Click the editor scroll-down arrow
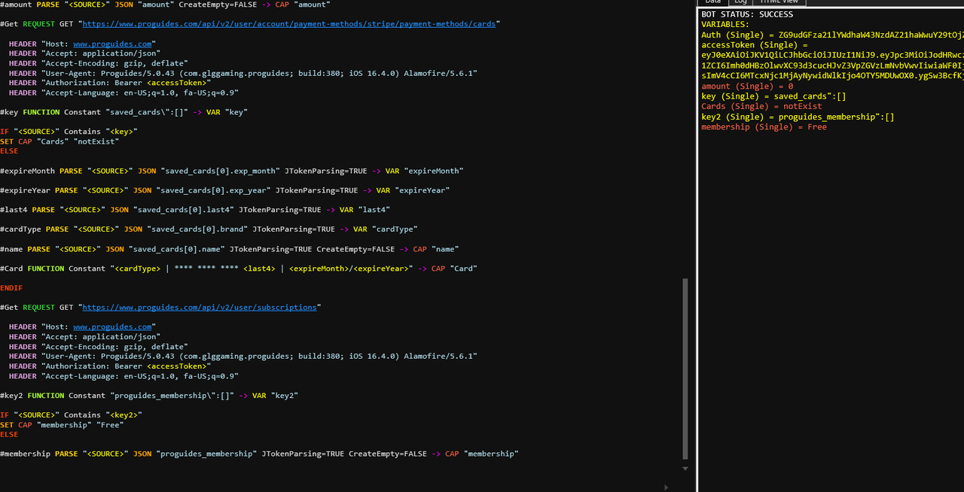Viewport: 964px width, 492px height. click(685, 469)
